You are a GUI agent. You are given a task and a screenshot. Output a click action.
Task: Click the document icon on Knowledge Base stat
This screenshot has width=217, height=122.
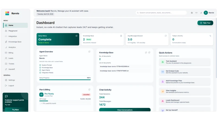coord(121,36)
